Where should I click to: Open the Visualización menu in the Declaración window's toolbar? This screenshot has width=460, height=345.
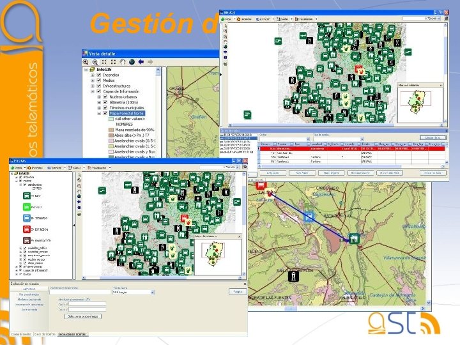[x=100, y=168]
